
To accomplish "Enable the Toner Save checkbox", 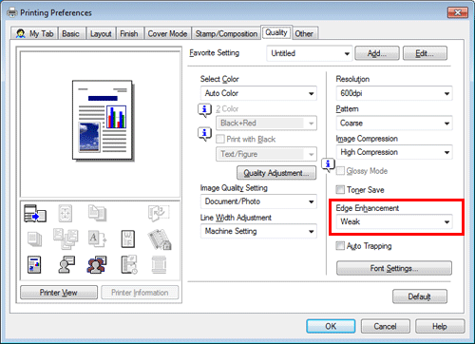I will 340,190.
